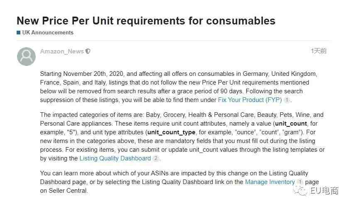Click the bold unit_count_type text
The width and height of the screenshot is (350, 206).
tap(171, 132)
